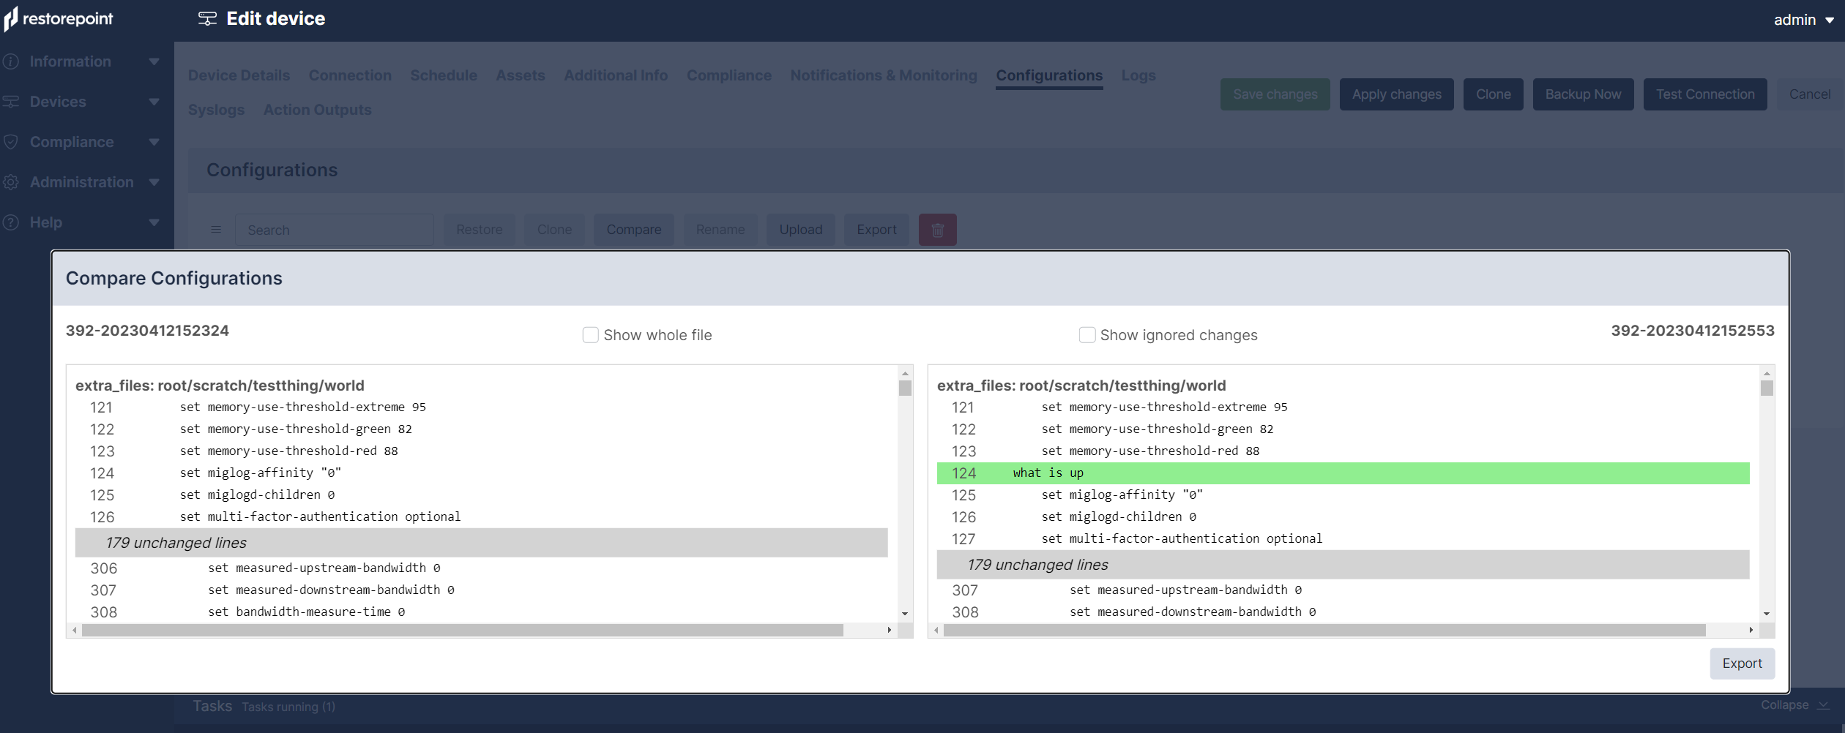Click the Backup Now button
1845x733 pixels.
1583,94
